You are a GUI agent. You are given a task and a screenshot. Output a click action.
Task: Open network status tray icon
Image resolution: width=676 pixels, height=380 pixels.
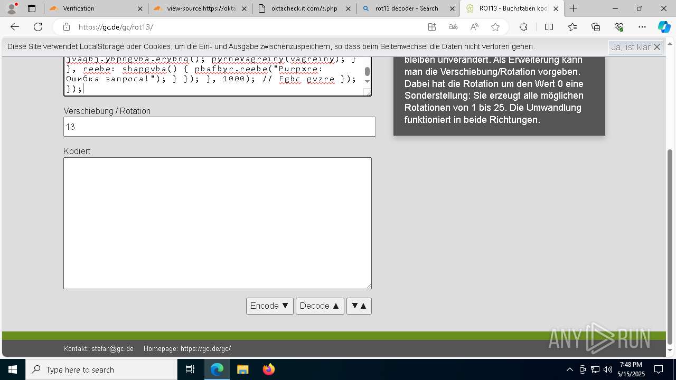[x=595, y=369]
